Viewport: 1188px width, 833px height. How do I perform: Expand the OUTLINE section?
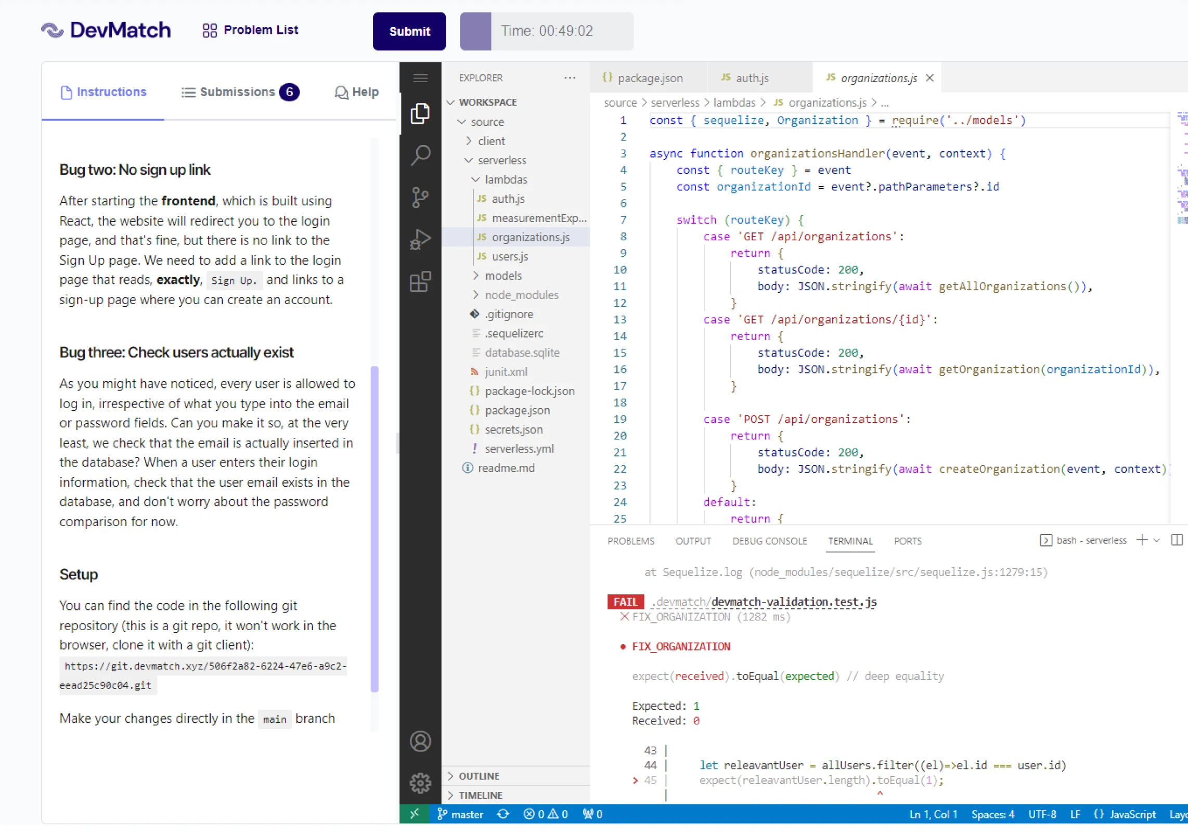(x=479, y=776)
